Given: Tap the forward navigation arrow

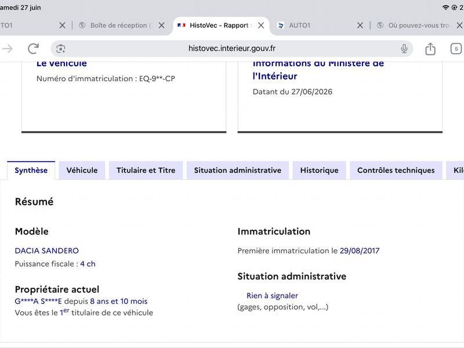Looking at the screenshot, I should click(x=8, y=49).
